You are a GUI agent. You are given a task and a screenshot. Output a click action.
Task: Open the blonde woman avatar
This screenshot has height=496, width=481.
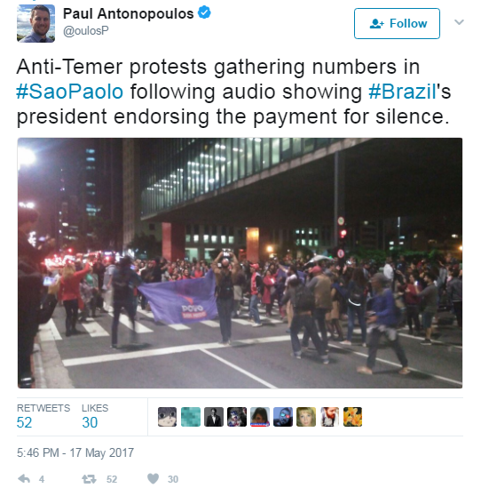(x=306, y=417)
